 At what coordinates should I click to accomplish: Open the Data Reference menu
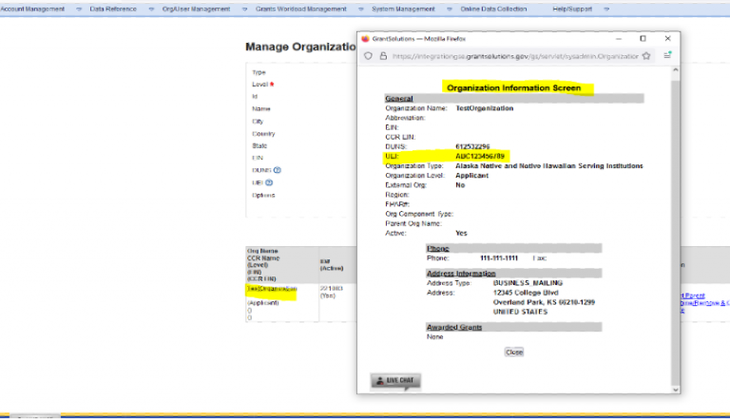[111, 9]
